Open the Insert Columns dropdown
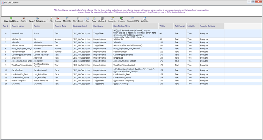The width and height of the screenshot is (263, 140). pyautogui.click(x=38, y=18)
